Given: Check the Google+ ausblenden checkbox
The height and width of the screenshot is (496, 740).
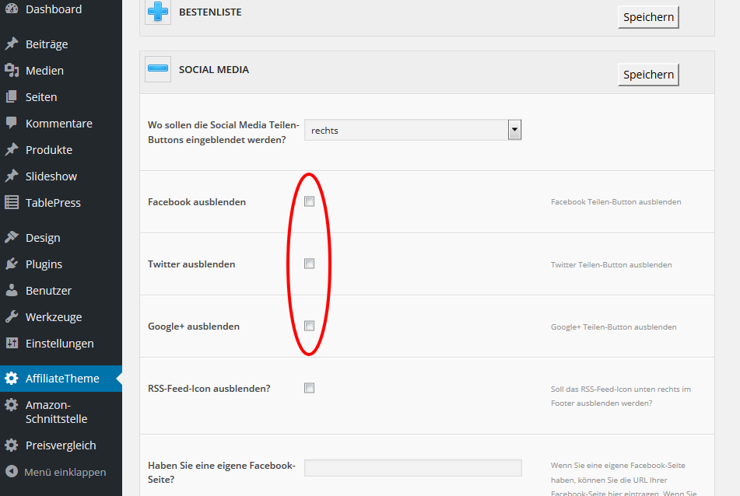Looking at the screenshot, I should 309,326.
